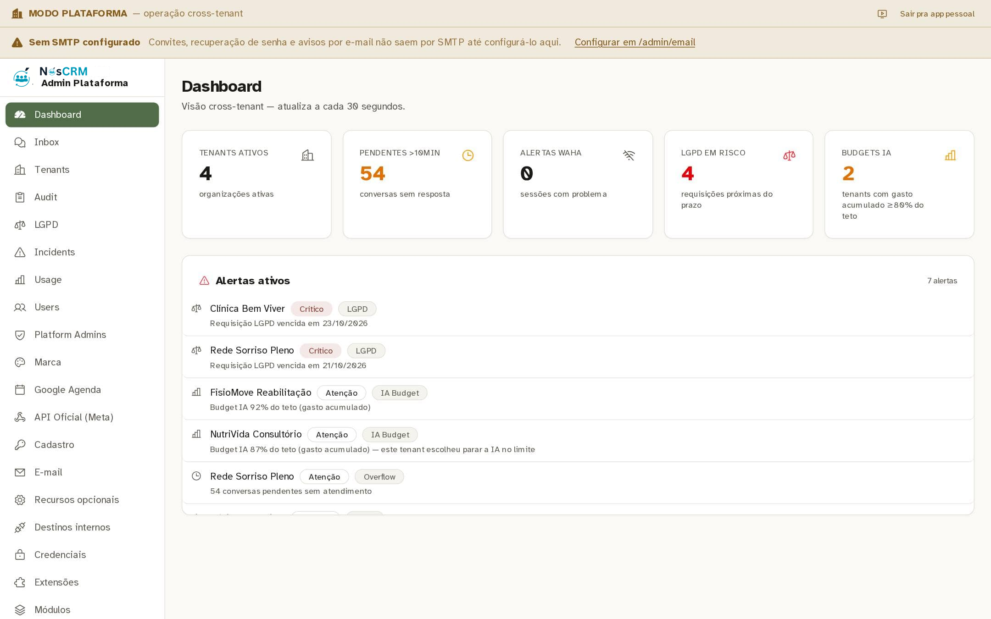Click the Budgets IA summary card
This screenshot has width=991, height=619.
tap(899, 184)
